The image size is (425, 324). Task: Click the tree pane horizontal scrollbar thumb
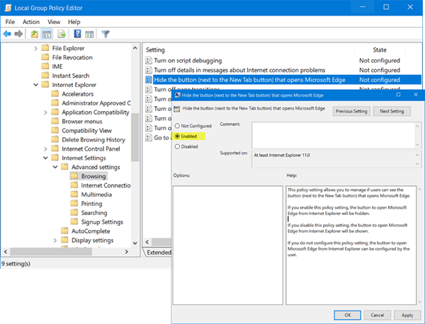coord(51,252)
